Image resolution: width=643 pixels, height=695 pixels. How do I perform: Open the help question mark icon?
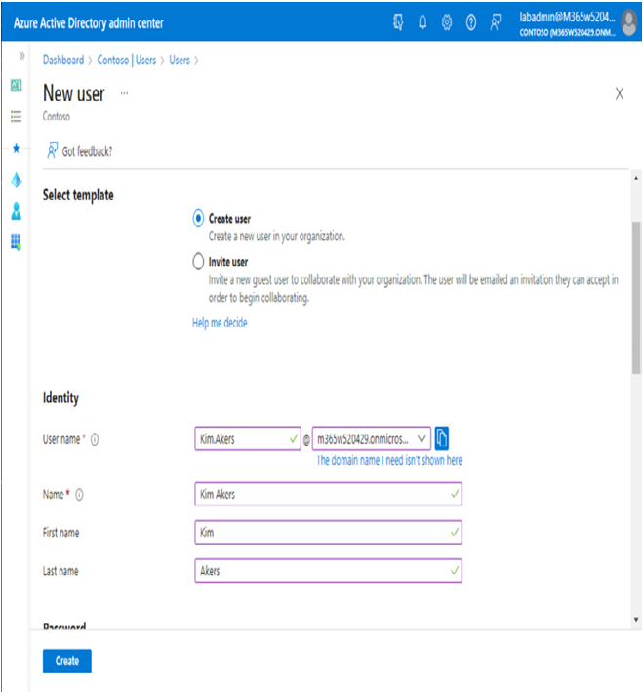point(471,21)
